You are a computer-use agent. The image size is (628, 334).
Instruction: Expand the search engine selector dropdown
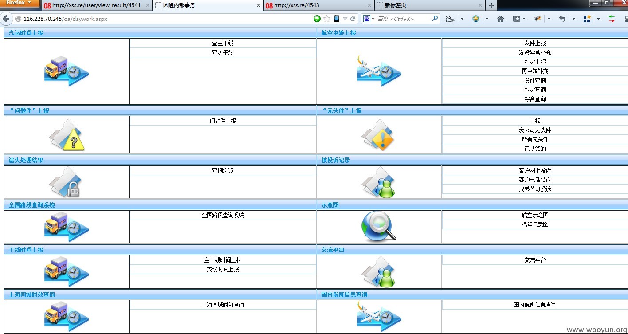(369, 19)
